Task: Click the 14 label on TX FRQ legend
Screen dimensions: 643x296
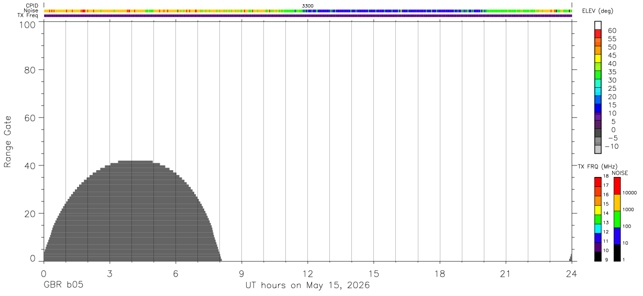Action: click(605, 213)
